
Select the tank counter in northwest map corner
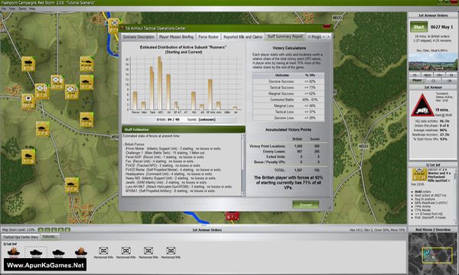[28, 64]
